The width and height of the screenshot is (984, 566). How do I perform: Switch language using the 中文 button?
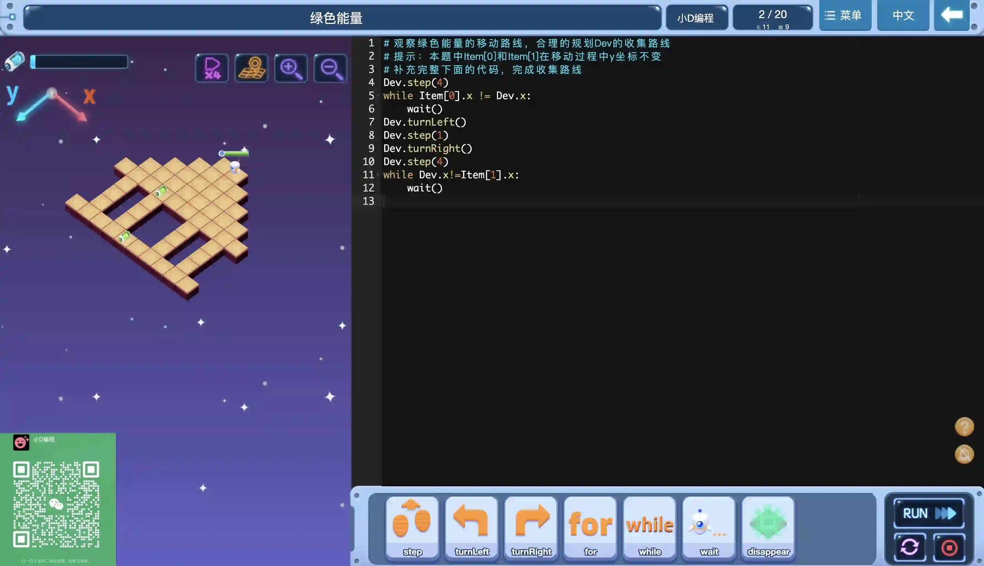click(x=903, y=16)
